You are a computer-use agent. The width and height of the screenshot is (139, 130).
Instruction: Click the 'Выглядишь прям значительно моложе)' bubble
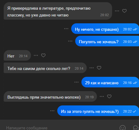click(x=50, y=96)
